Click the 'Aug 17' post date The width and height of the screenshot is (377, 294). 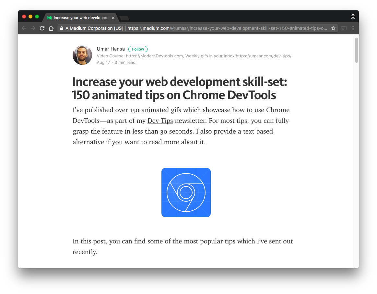coord(103,63)
